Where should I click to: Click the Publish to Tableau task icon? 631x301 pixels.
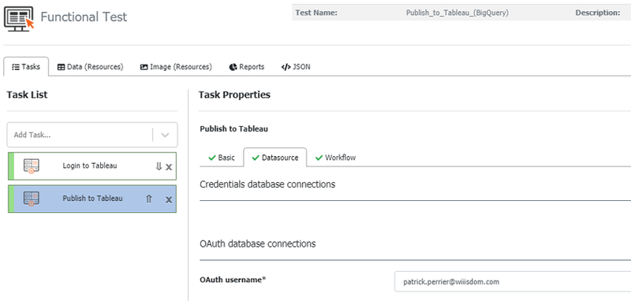point(32,199)
